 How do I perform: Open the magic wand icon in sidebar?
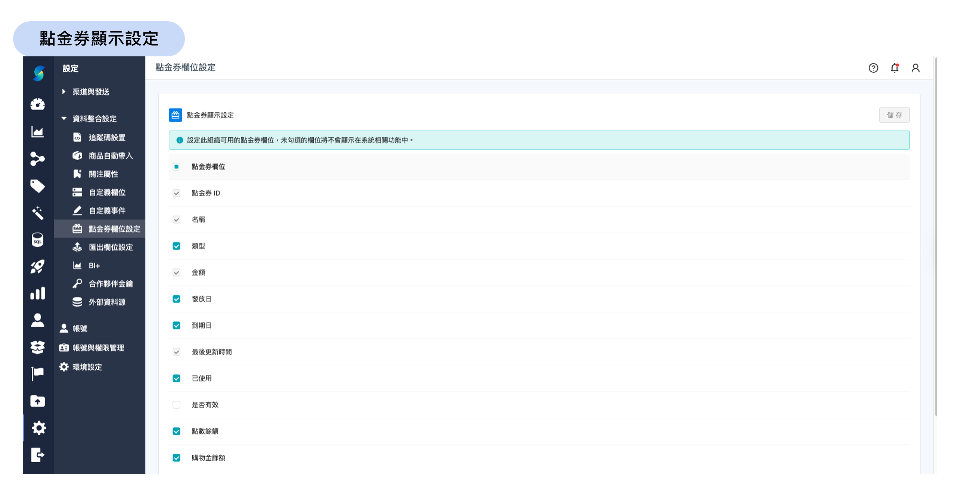(x=38, y=213)
